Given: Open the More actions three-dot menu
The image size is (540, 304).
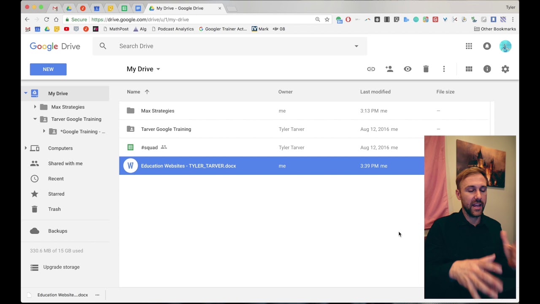Looking at the screenshot, I should pyautogui.click(x=444, y=69).
